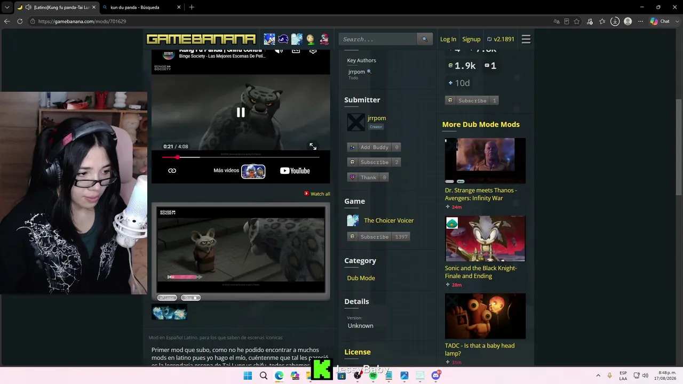The image size is (683, 384).
Task: Open the submitter jrrpom avatar
Action: coord(355,122)
